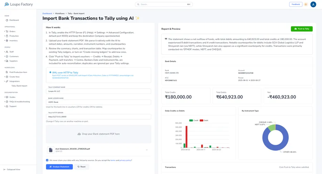Image resolution: width=322 pixels, height=174 pixels.
Task: Click the Orders cart icon
Action: 7,31
